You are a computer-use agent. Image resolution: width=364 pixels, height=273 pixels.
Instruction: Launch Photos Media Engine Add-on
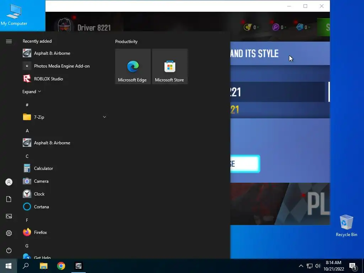(65, 66)
